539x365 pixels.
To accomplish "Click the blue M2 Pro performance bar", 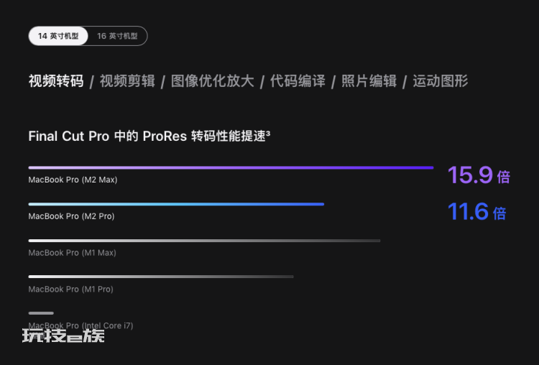I will (176, 204).
